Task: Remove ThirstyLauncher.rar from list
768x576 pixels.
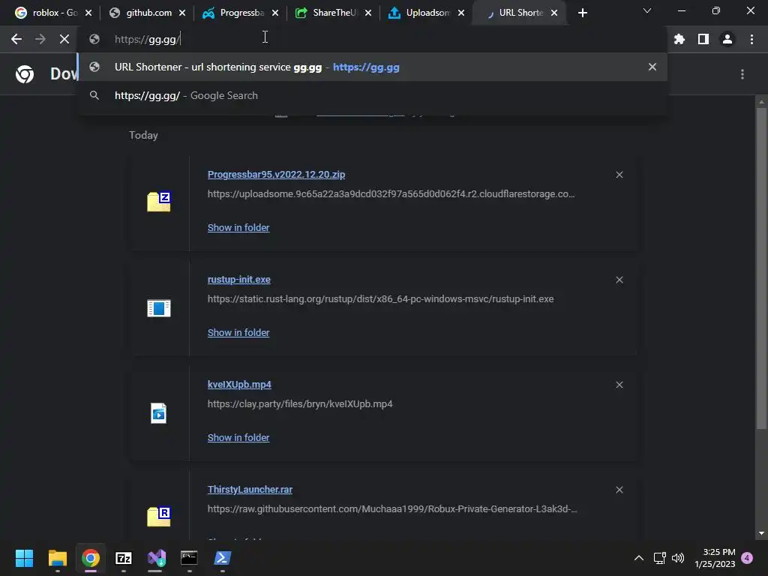Action: 619,490
